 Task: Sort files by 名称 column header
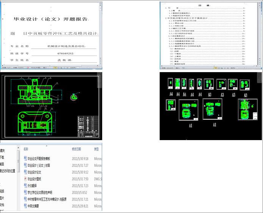[x=26, y=149]
